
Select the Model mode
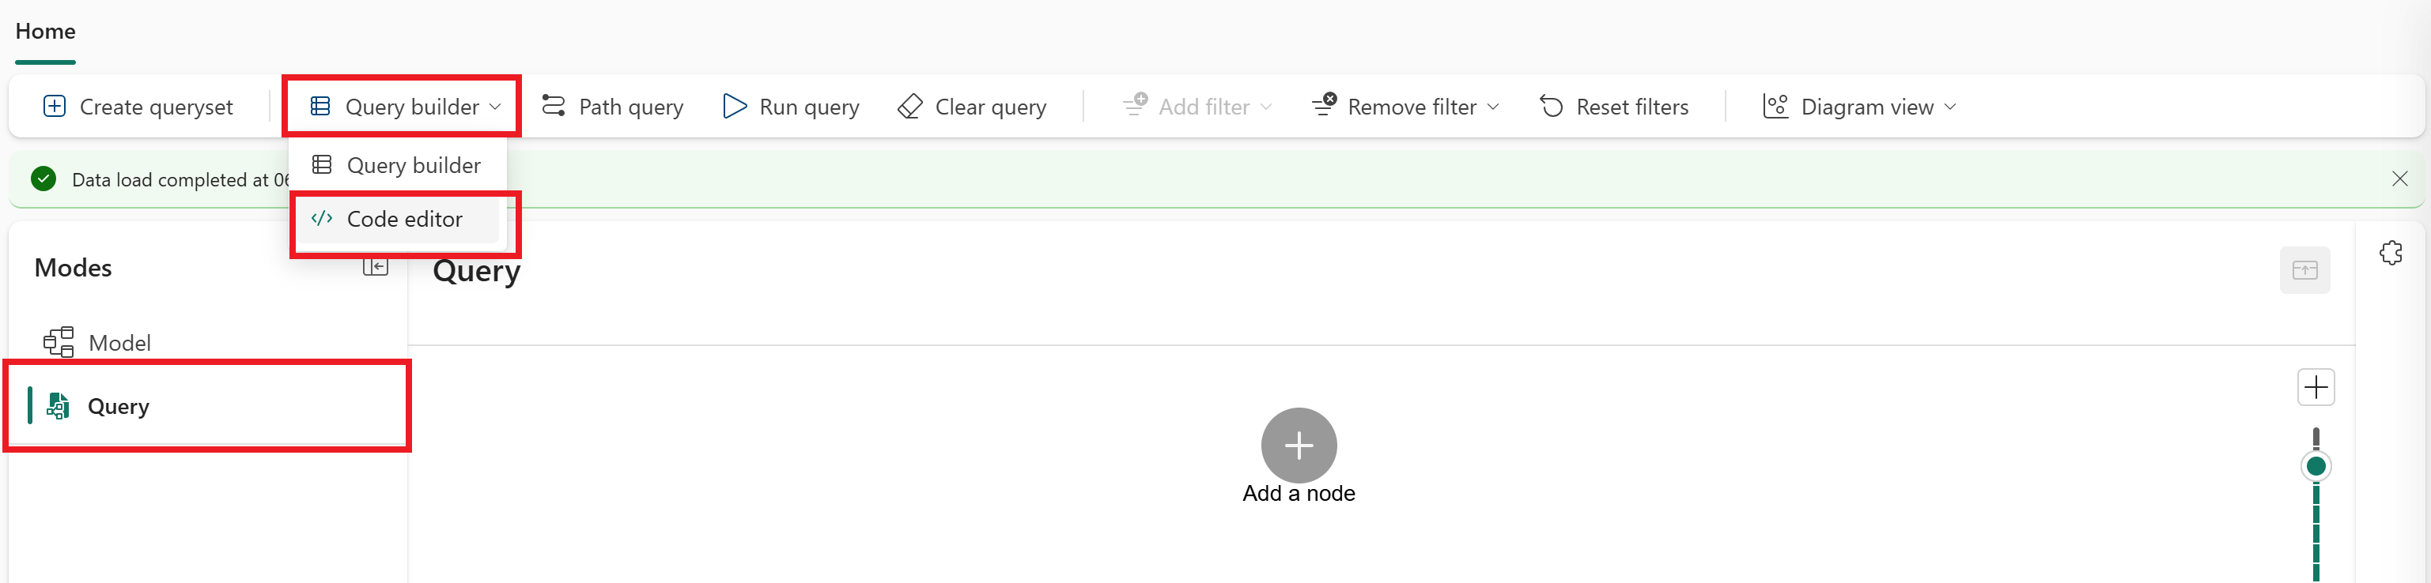coord(120,342)
